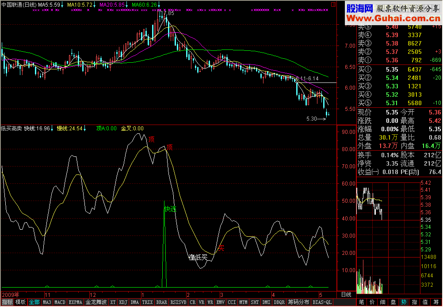The width and height of the screenshot is (443, 307).
Task: Switch to the MACD indicator tab
Action: (x=60, y=302)
